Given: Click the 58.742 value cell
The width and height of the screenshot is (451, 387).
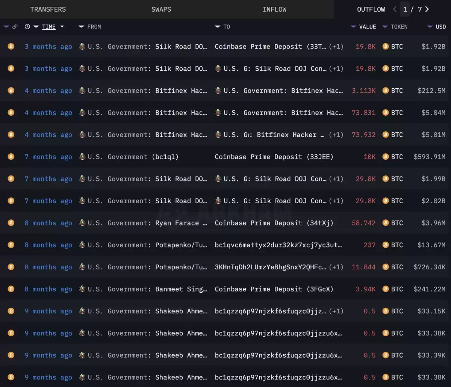Looking at the screenshot, I should pos(363,223).
